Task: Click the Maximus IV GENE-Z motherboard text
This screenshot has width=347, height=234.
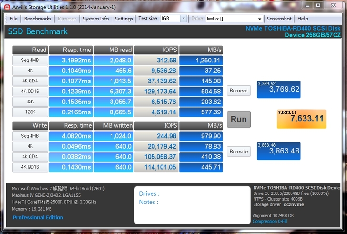Action: (x=46, y=195)
